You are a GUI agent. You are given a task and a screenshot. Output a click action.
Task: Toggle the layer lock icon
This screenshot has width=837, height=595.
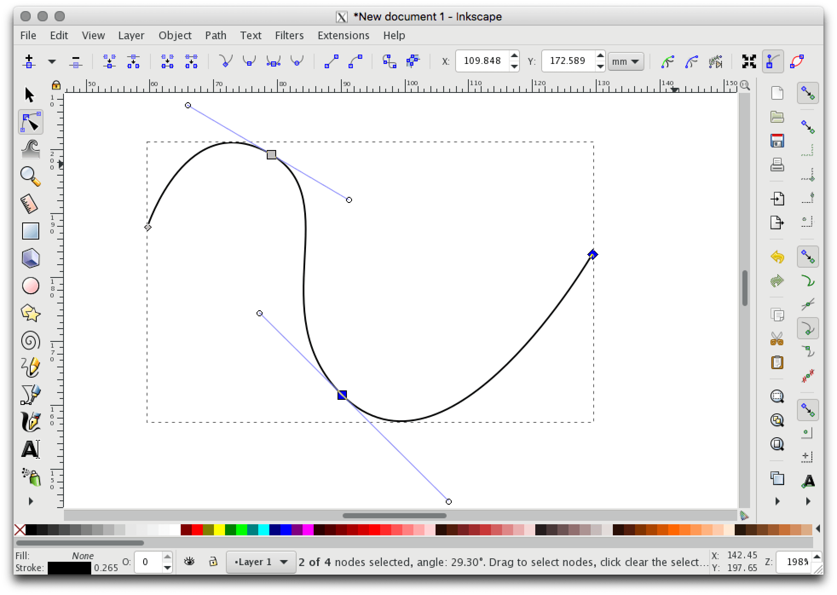pyautogui.click(x=214, y=561)
